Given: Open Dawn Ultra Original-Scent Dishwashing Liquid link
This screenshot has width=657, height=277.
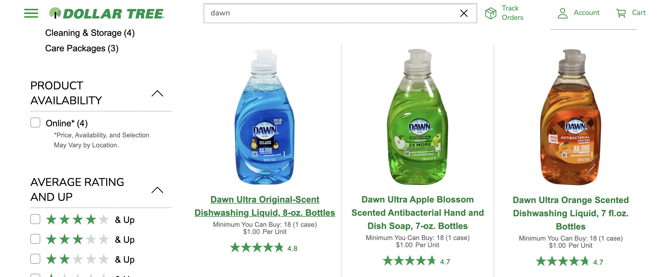Looking at the screenshot, I should click(265, 206).
